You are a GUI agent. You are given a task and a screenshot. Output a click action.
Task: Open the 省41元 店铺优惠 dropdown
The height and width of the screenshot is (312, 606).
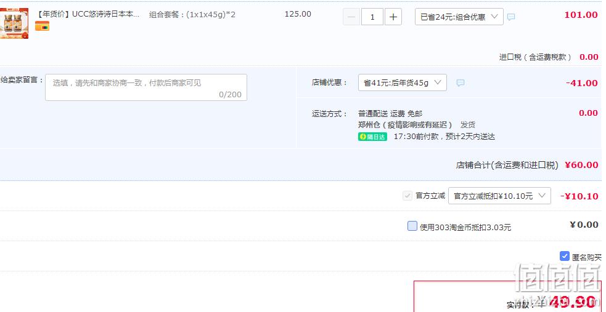tap(403, 82)
